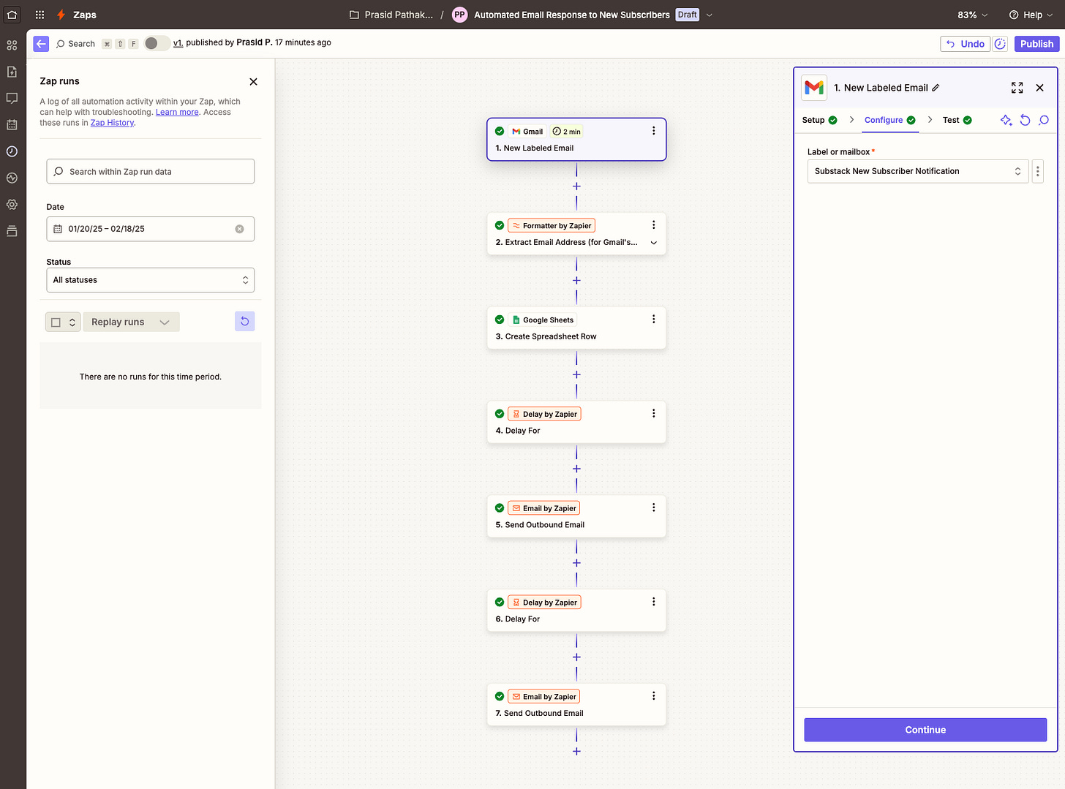This screenshot has height=789, width=1065.
Task: Clear the date range filter
Action: [x=239, y=229]
